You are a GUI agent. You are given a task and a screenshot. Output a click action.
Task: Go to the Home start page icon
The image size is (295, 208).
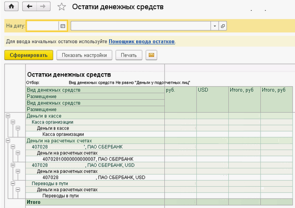pyautogui.click(x=11, y=6)
